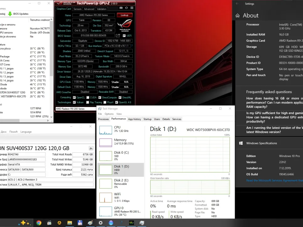
Task: Expand Windows Specifications section in Settings
Action: click(x=261, y=143)
